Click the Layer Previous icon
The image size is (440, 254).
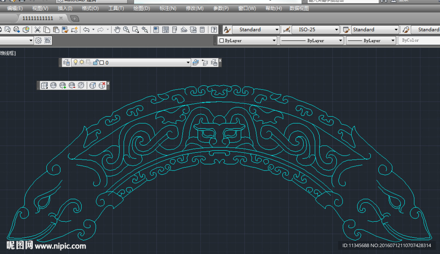tap(205, 62)
